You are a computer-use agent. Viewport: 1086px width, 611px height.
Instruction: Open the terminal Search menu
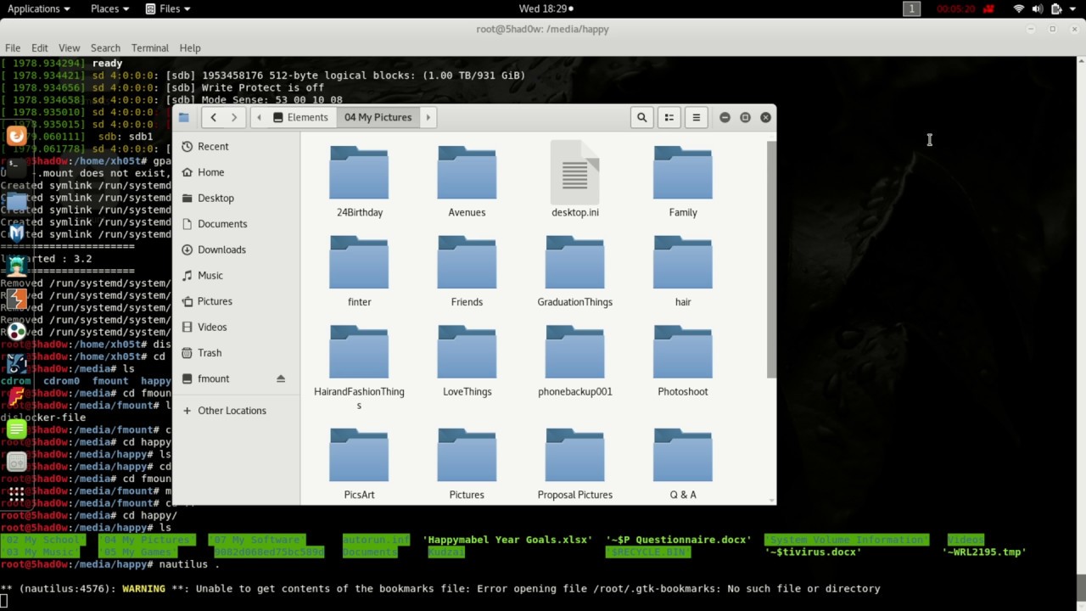coord(105,48)
